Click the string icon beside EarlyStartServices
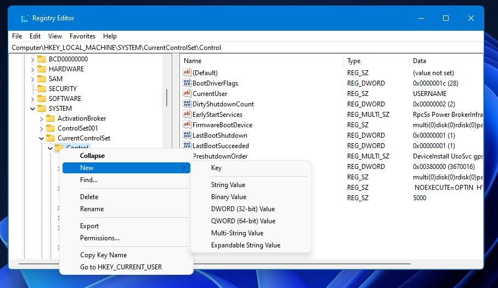This screenshot has height=288, width=498. [x=186, y=114]
